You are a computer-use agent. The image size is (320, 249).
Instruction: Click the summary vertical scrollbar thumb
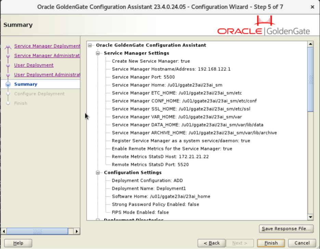pyautogui.click(x=310, y=79)
